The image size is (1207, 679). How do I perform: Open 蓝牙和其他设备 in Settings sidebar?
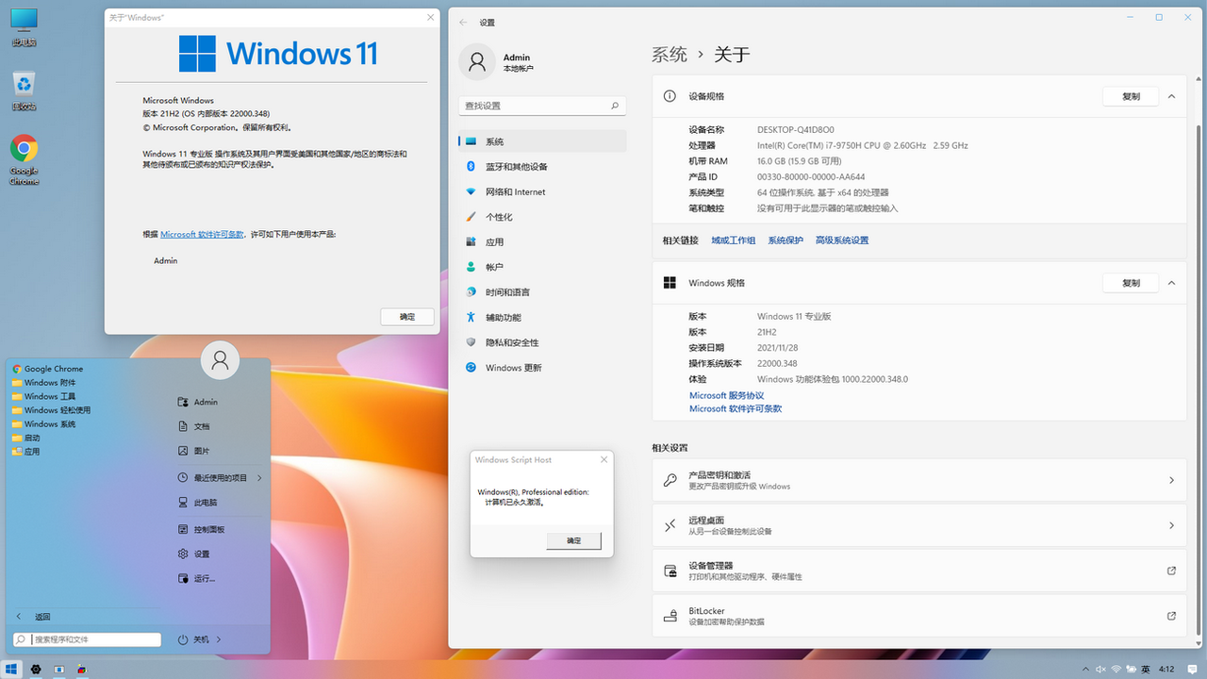pyautogui.click(x=542, y=167)
